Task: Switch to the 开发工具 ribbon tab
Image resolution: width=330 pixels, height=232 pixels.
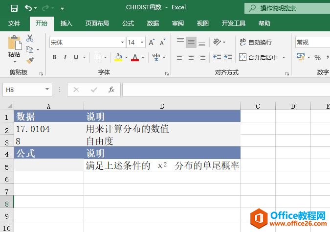Action: 234,23
